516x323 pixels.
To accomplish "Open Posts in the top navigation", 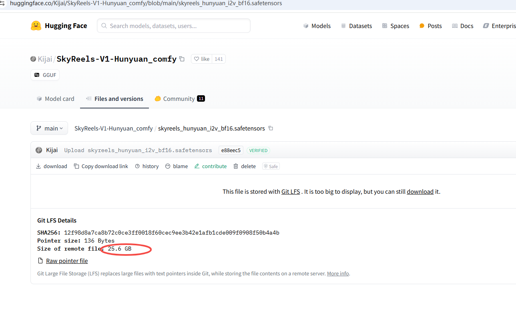I will pos(430,26).
